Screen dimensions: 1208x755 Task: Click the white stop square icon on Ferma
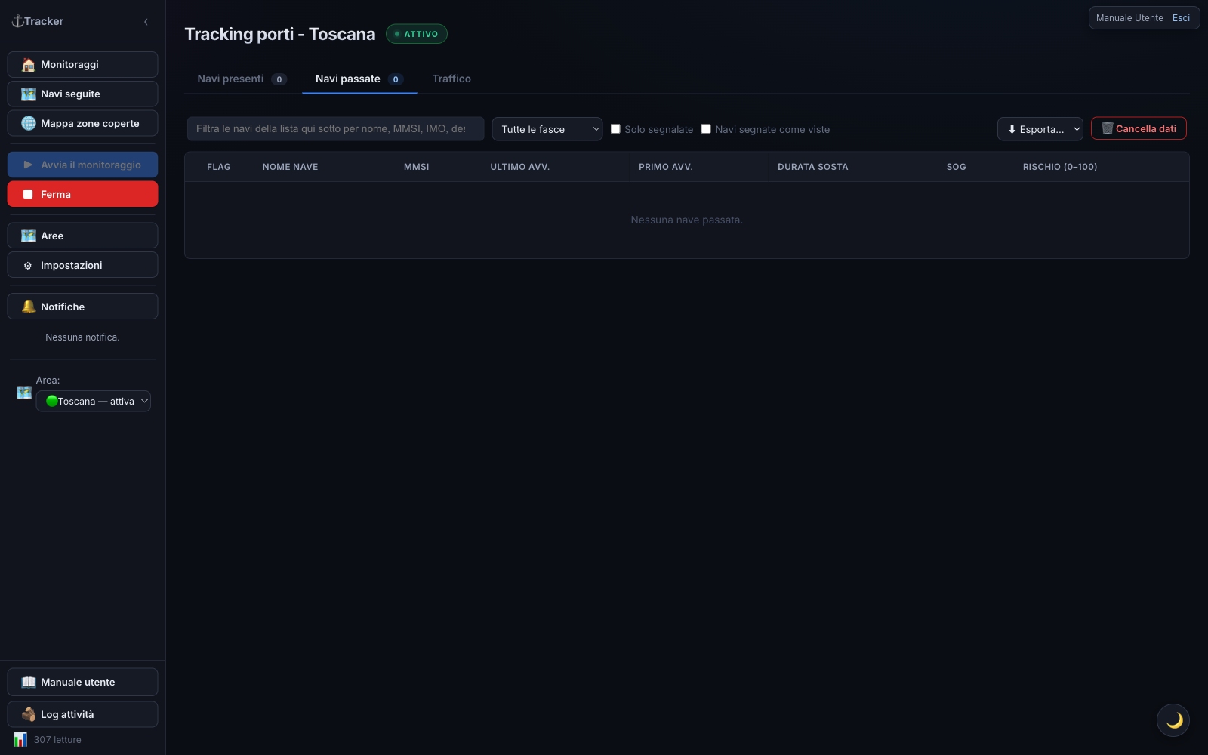click(28, 194)
